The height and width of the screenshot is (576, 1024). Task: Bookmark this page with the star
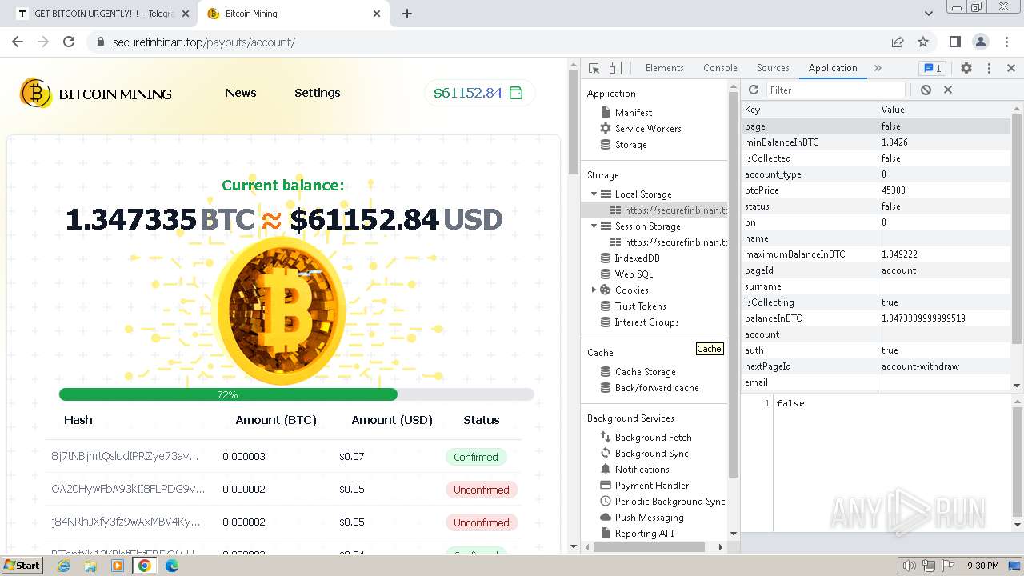click(x=923, y=42)
